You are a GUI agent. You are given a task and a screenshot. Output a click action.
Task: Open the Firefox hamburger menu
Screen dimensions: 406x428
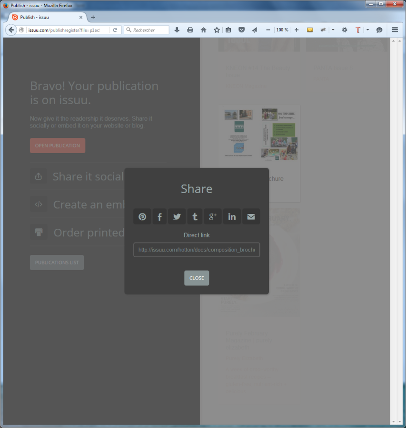click(x=395, y=30)
